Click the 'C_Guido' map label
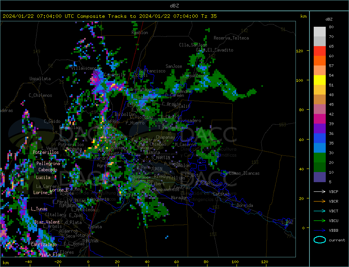Viewport: 349px width, 267px height. point(52,121)
